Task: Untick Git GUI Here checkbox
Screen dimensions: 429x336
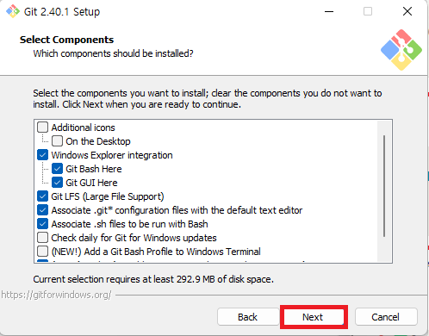Action: click(x=57, y=183)
